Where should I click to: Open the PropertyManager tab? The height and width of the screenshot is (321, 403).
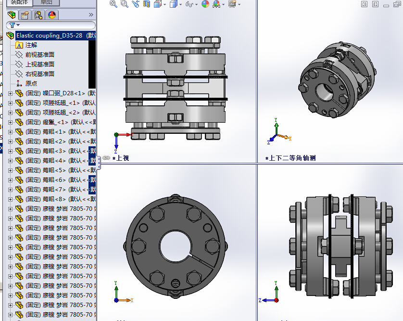pyautogui.click(x=25, y=15)
